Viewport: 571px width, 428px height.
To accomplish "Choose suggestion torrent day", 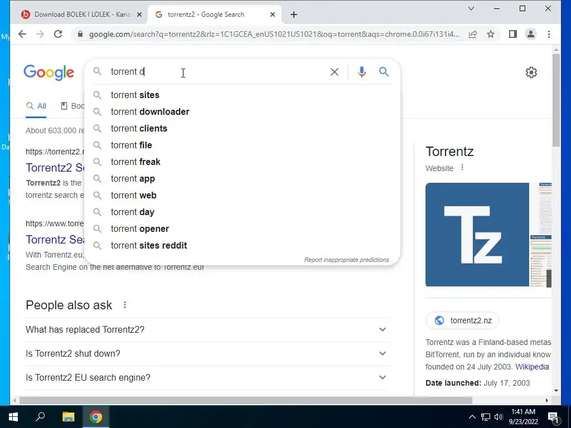I will 242,212.
